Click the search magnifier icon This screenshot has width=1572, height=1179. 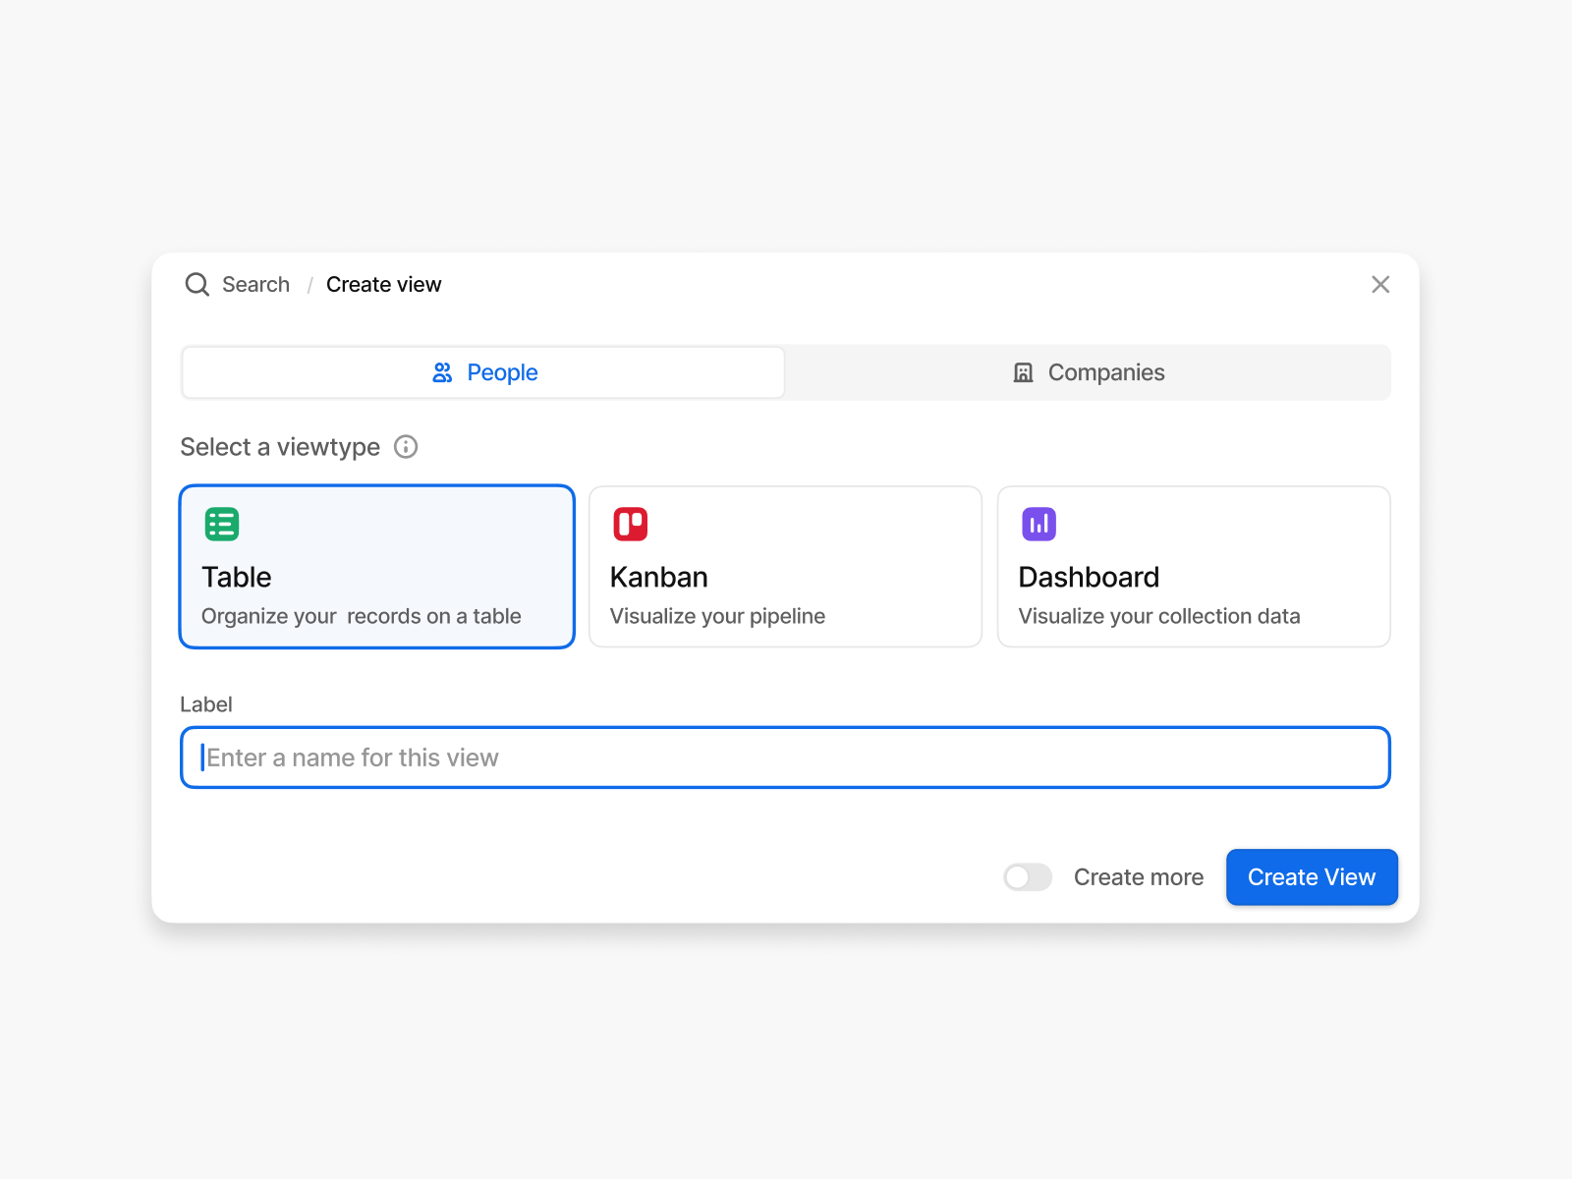[197, 284]
